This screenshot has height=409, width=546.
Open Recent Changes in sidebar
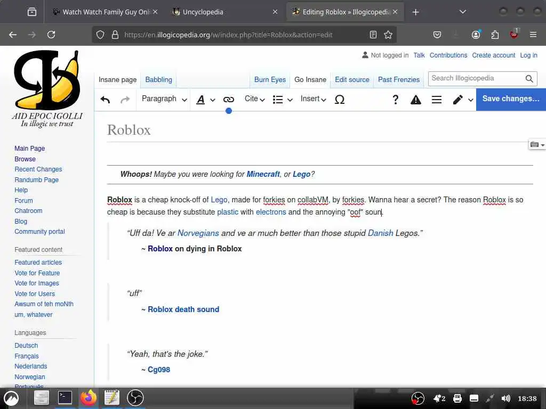38,169
